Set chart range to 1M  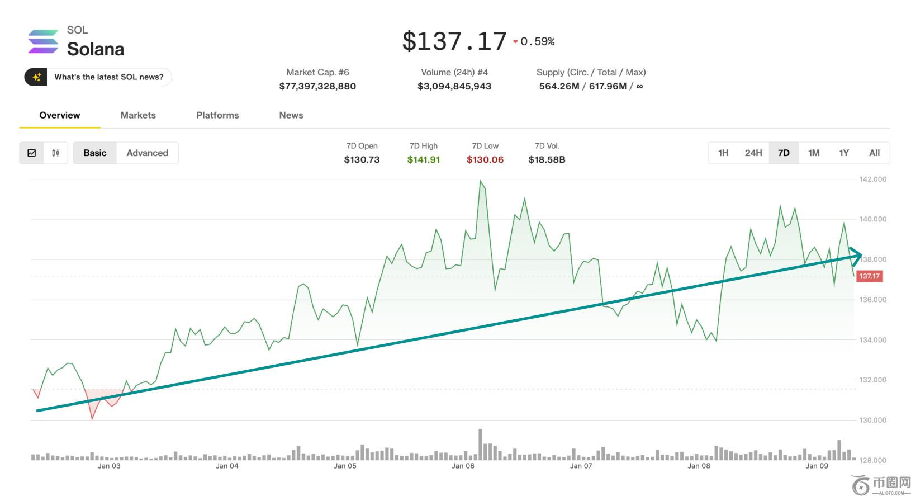pos(814,153)
